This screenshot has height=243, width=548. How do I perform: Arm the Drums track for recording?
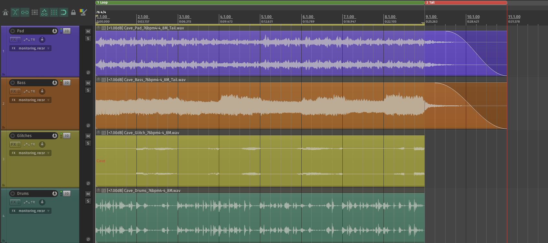pos(13,194)
